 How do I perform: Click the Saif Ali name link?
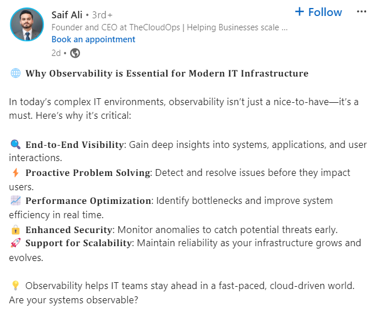tap(67, 14)
